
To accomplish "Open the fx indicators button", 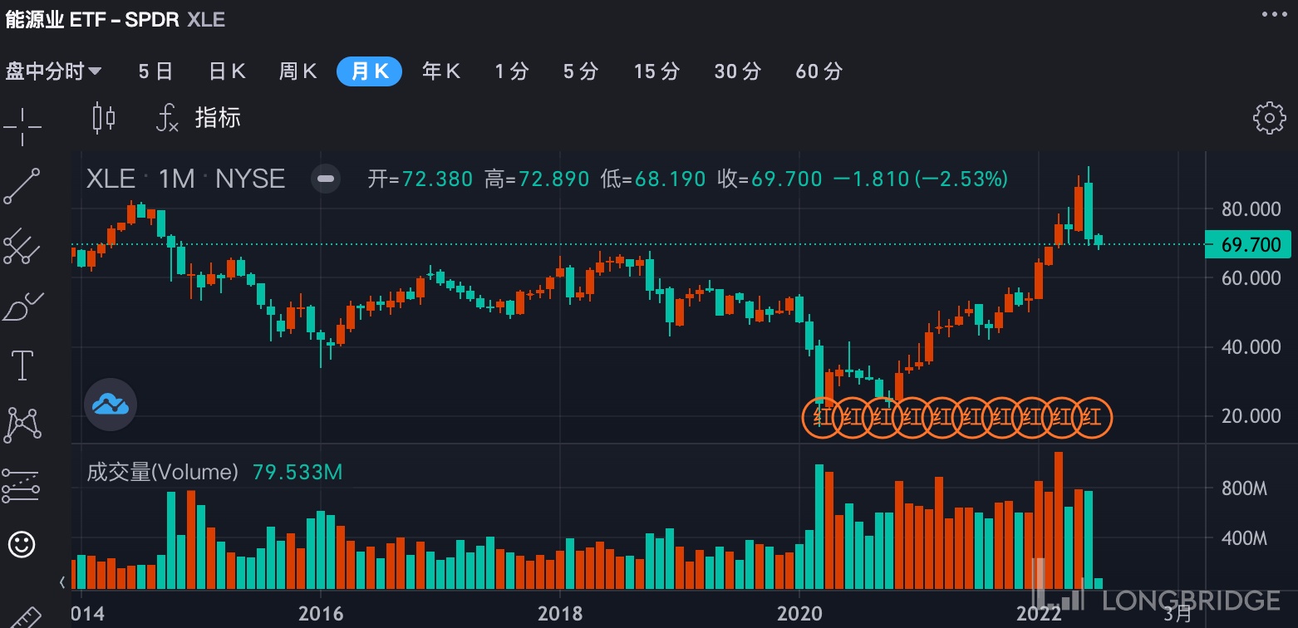I will coord(167,118).
